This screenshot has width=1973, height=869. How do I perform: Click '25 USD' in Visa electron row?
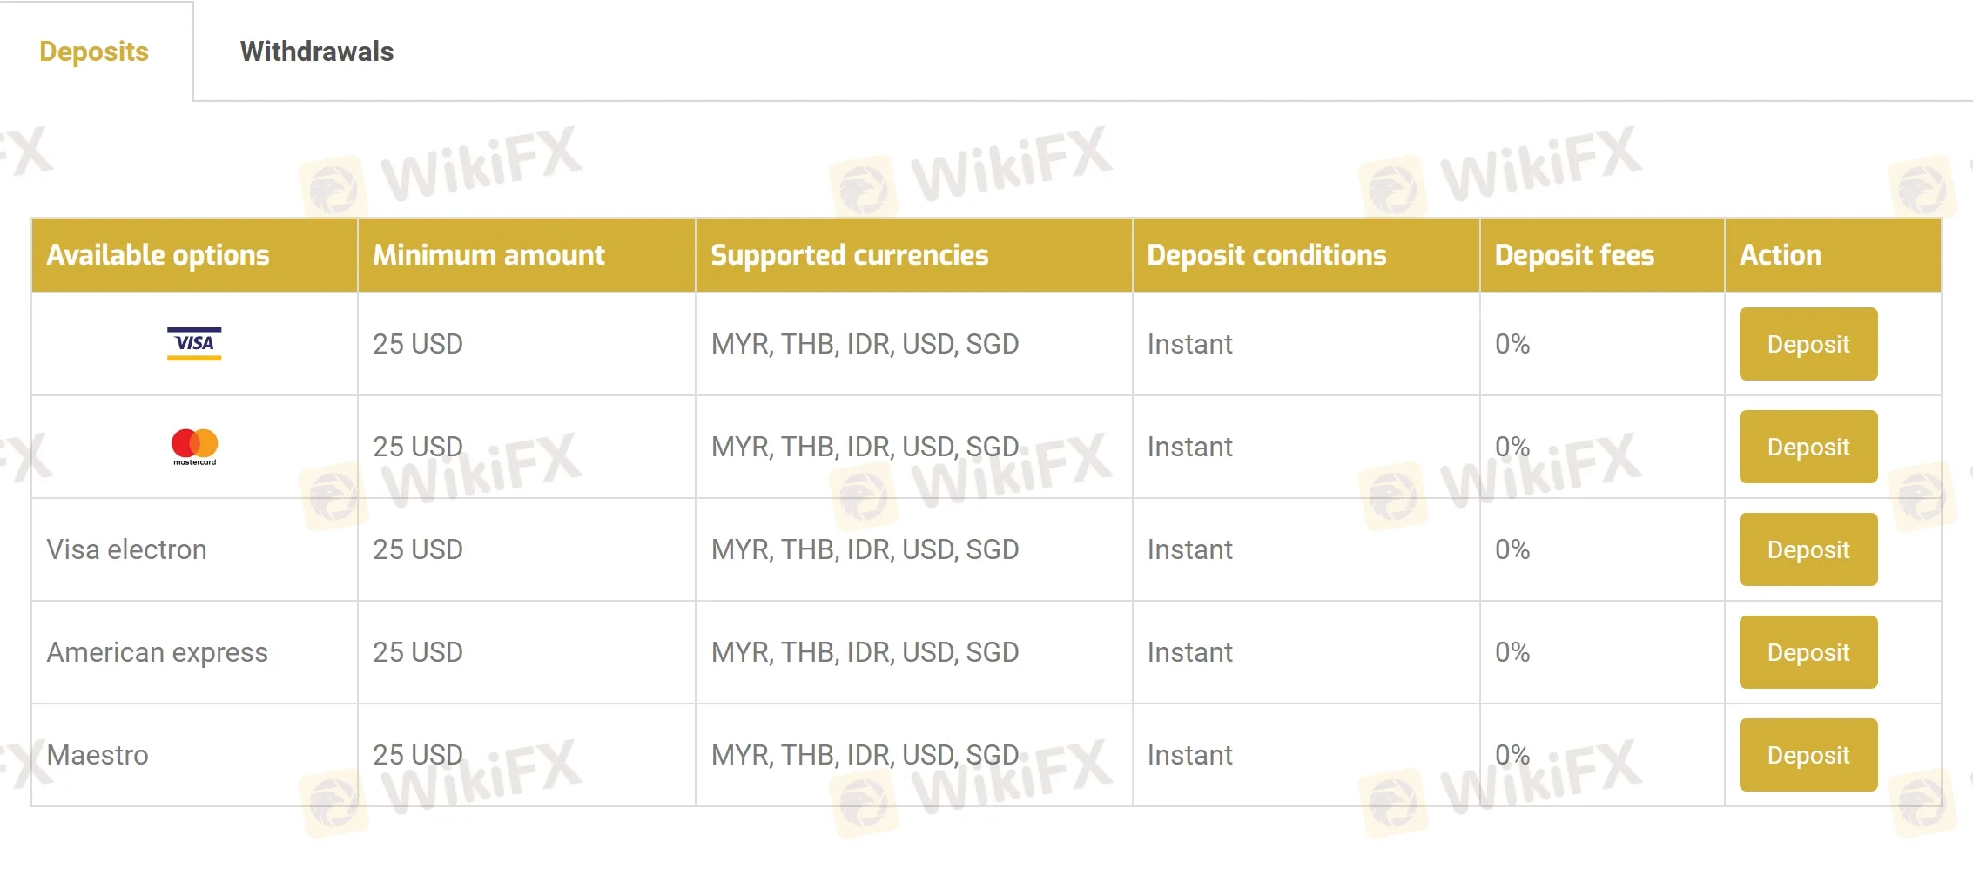tap(418, 549)
